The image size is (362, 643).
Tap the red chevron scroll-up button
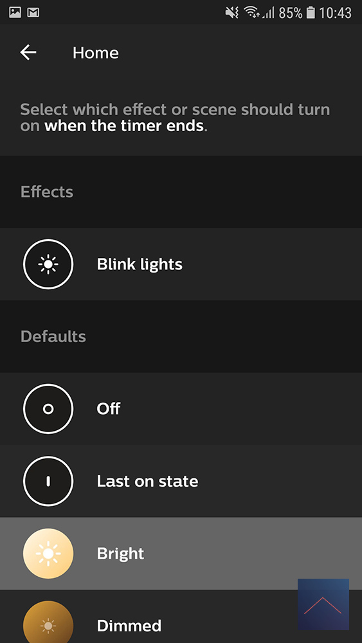click(x=323, y=604)
